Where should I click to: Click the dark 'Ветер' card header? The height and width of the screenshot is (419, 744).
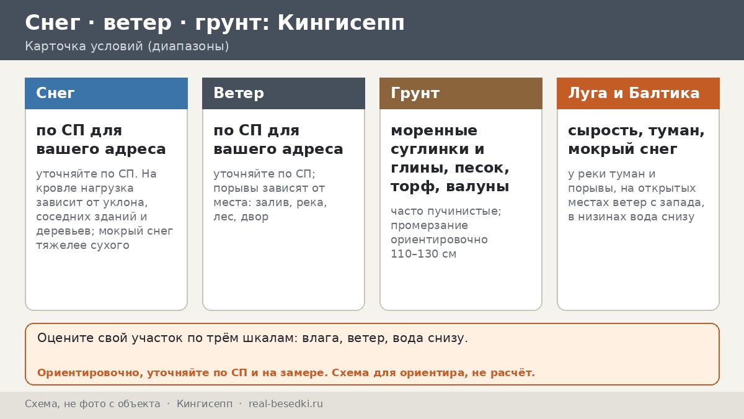(x=283, y=93)
